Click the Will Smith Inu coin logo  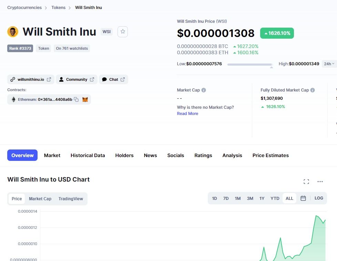13,32
